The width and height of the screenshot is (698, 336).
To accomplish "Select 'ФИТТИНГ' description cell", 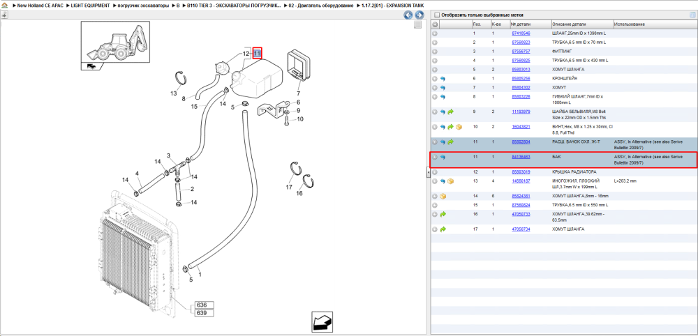I will click(x=562, y=52).
